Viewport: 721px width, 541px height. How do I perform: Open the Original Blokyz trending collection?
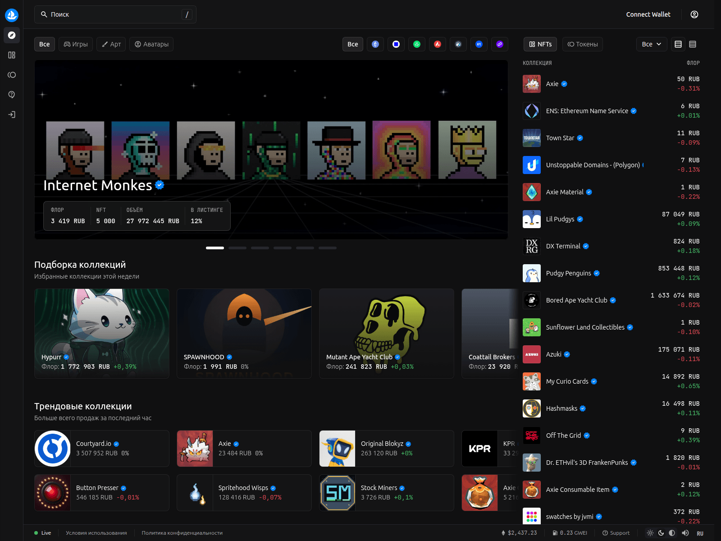(x=387, y=449)
